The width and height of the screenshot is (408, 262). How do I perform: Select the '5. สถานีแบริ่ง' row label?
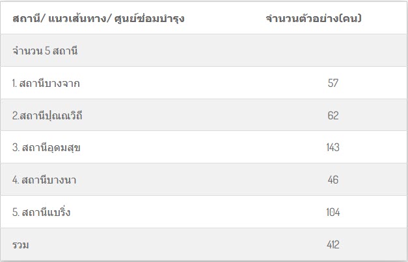tap(42, 212)
